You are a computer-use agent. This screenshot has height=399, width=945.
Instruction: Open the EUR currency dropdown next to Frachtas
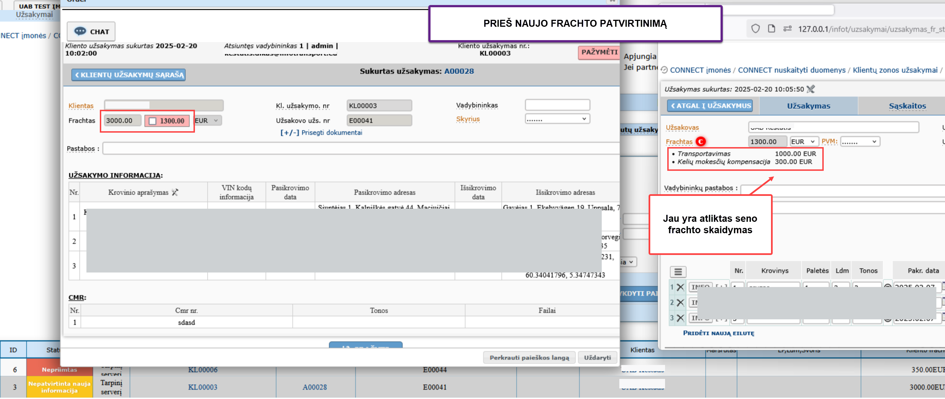click(208, 120)
